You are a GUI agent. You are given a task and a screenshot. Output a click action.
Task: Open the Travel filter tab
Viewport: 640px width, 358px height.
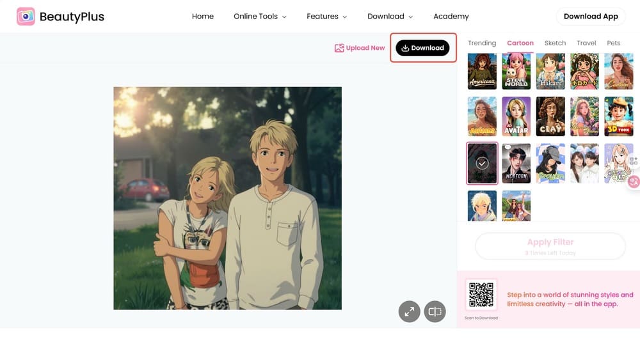coord(586,43)
